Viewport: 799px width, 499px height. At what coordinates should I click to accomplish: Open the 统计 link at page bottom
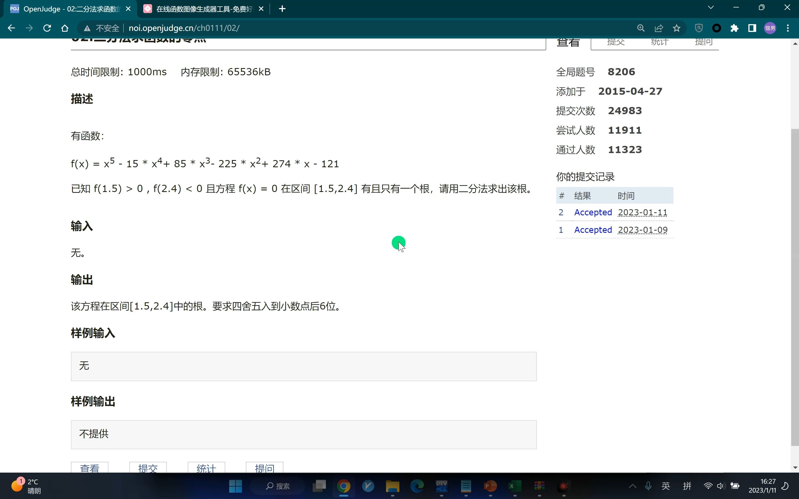206,468
